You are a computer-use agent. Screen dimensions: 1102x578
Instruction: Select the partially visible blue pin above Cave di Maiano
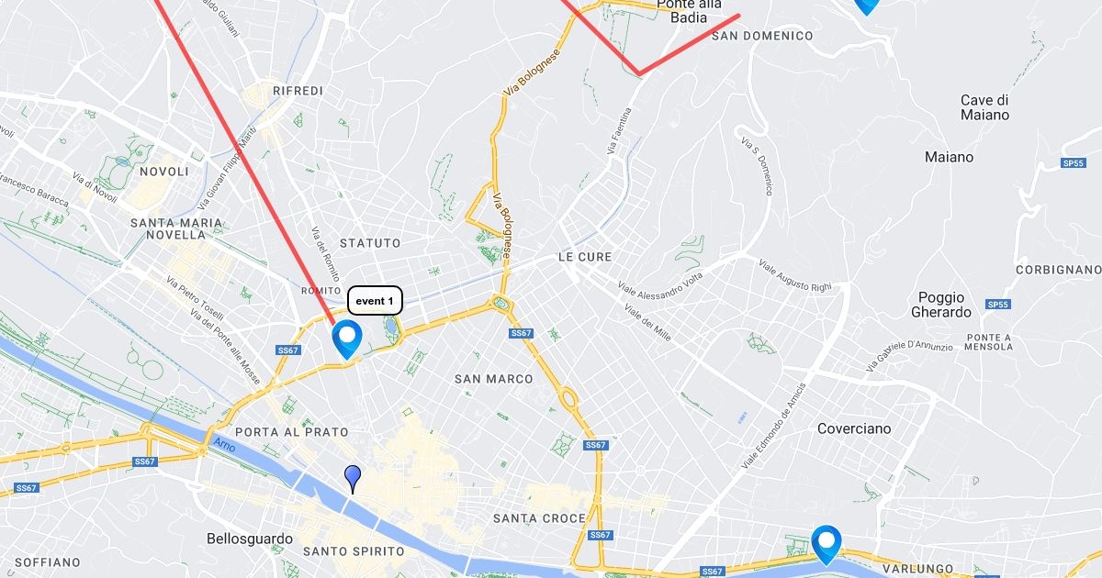tap(866, 6)
